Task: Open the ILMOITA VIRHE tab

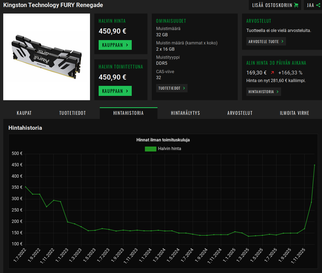Action: click(x=294, y=113)
